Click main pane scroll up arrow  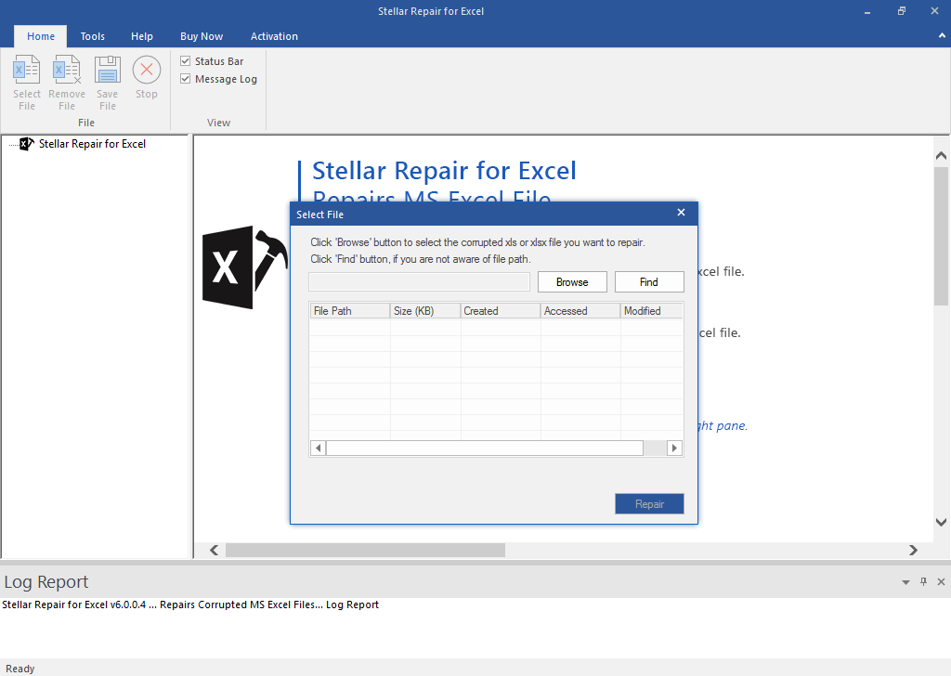coord(941,156)
